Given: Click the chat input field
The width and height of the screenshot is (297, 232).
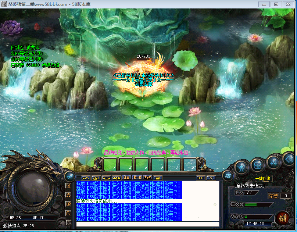Looking at the screenshot, I should (147, 224).
